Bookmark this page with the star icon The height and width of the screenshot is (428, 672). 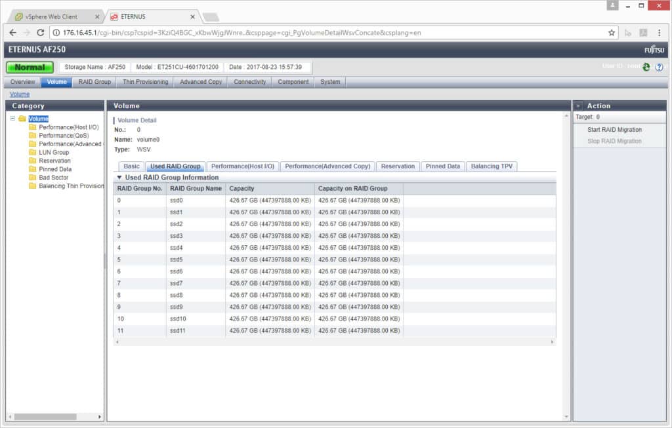point(612,33)
